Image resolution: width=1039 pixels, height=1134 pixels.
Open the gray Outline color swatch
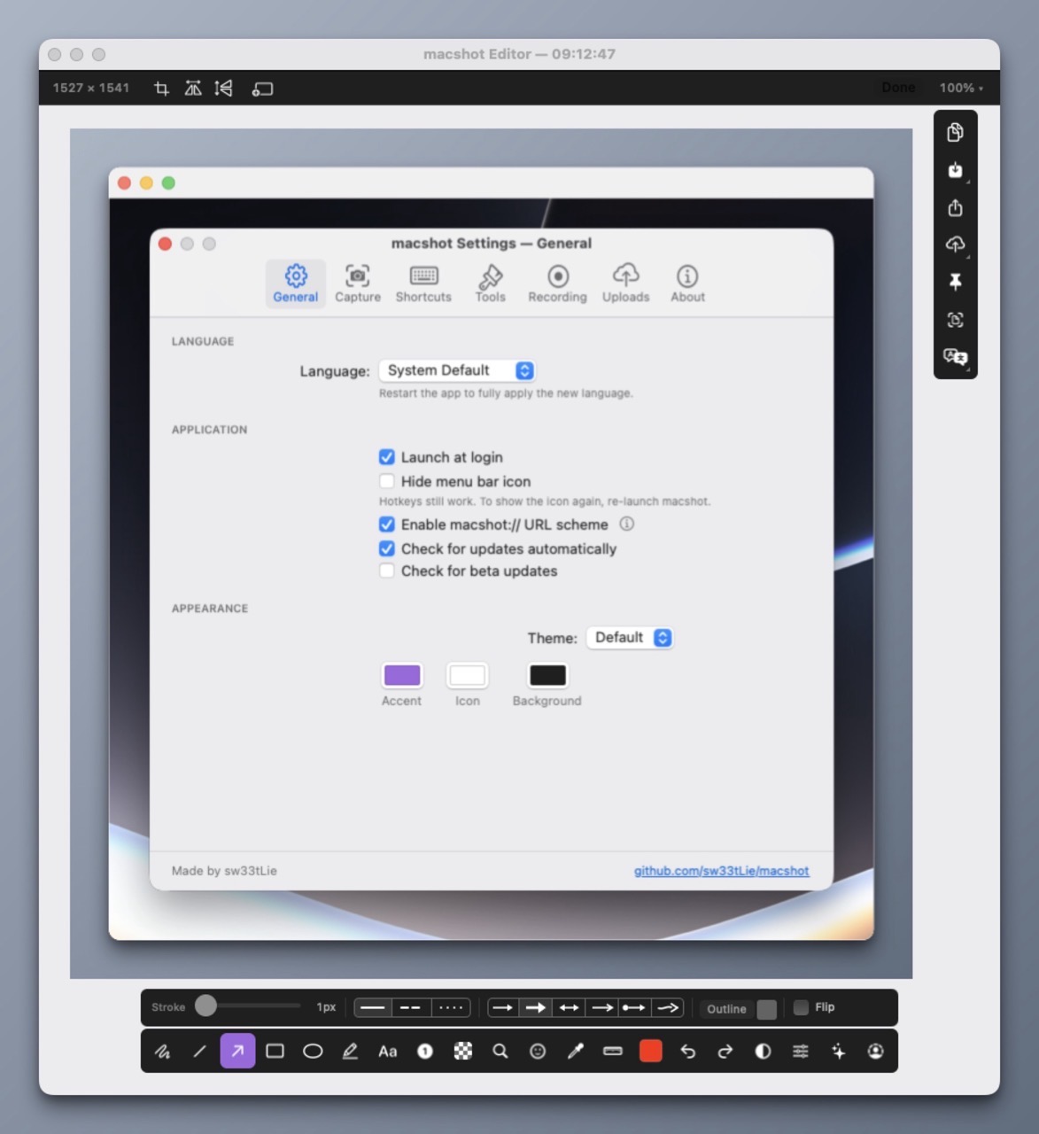(x=767, y=1009)
